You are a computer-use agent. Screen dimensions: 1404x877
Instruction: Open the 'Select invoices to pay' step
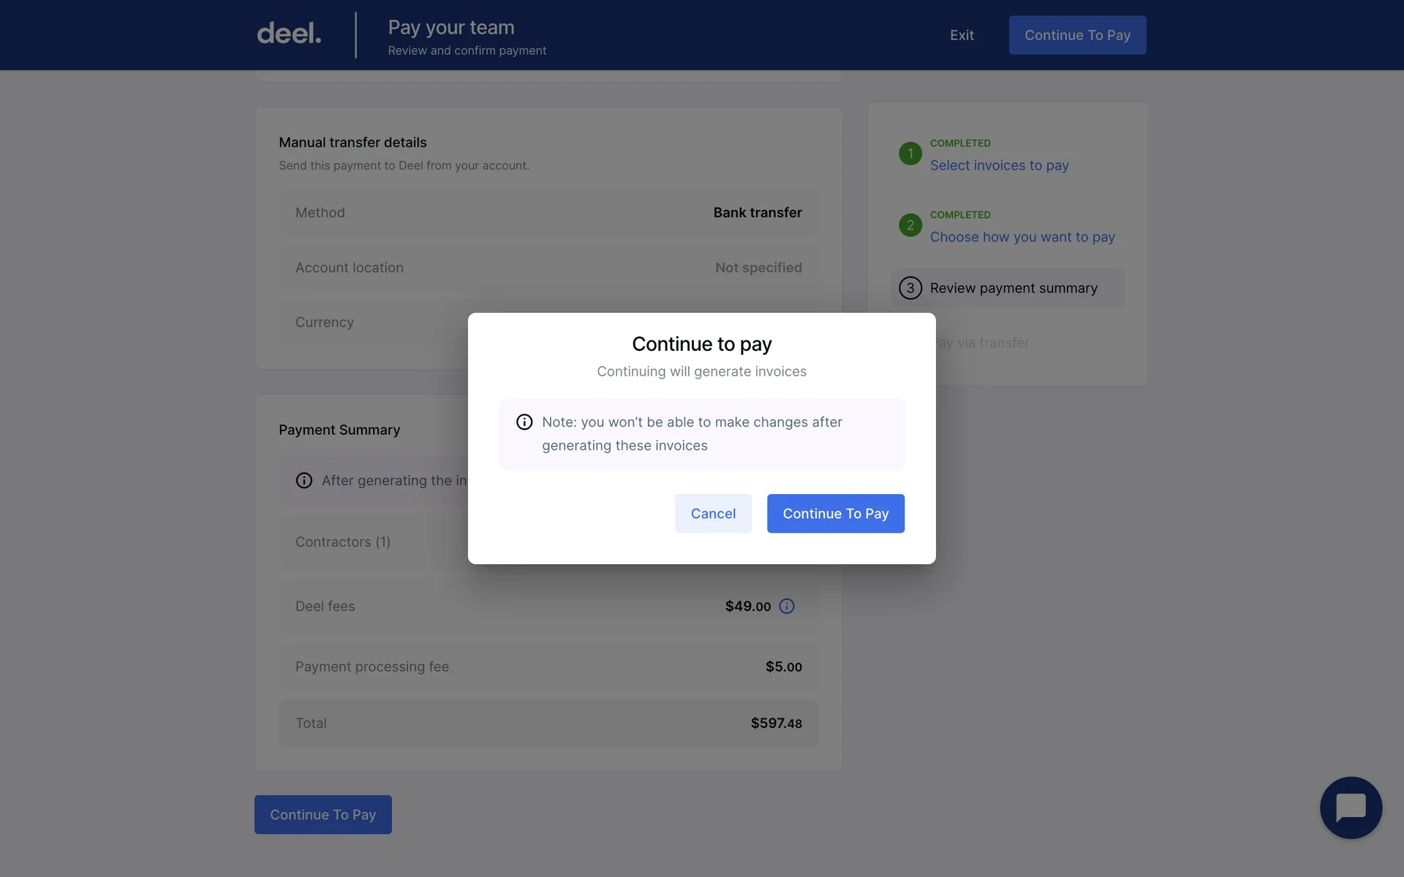tap(999, 165)
